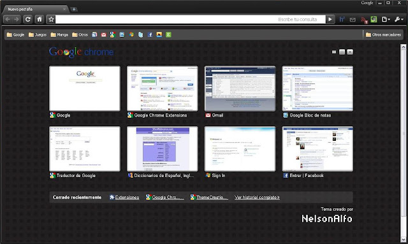Open the new tab page options dropdown
The height and width of the screenshot is (244, 408).
(x=350, y=52)
